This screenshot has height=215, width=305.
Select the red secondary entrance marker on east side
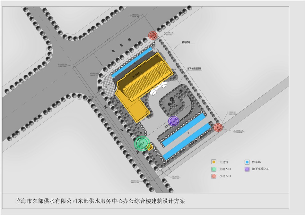(x=219, y=128)
